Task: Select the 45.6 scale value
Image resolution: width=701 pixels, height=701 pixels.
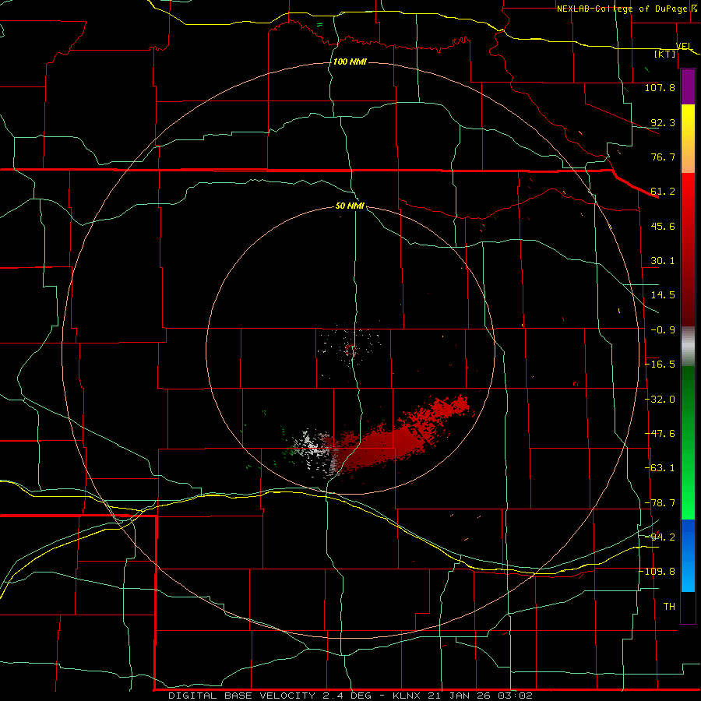Action: click(663, 226)
